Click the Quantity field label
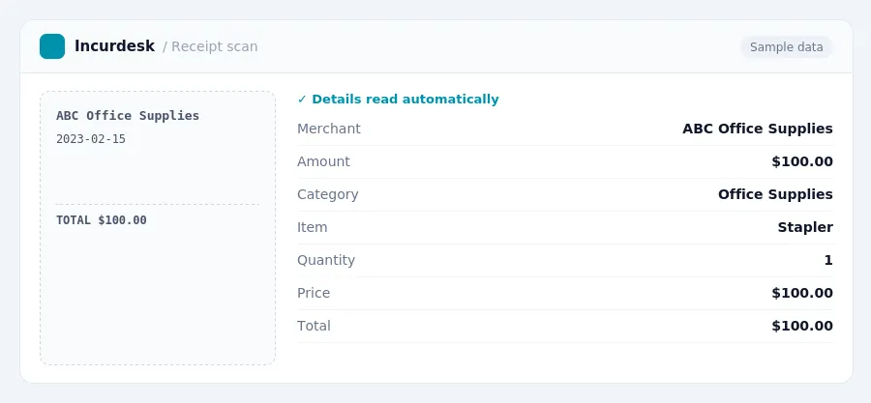 (326, 259)
